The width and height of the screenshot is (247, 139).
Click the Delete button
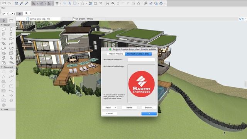click(x=129, y=108)
